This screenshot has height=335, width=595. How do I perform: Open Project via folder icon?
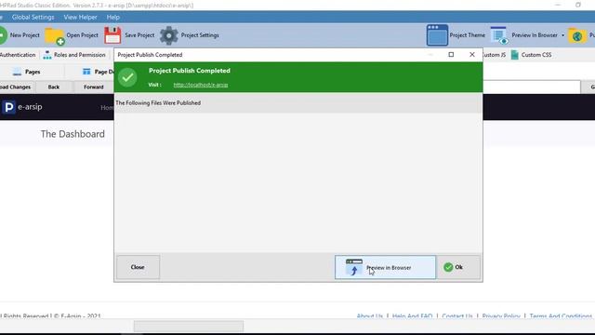[55, 36]
